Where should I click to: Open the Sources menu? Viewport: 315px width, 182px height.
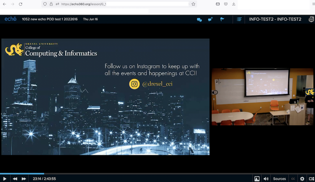tap(279, 179)
